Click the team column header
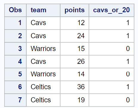The width and height of the screenshot is (138, 108). point(43,10)
